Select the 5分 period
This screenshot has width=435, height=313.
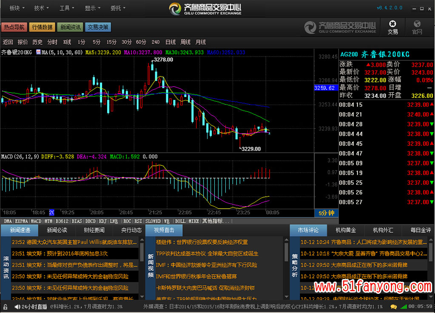pos(96,42)
